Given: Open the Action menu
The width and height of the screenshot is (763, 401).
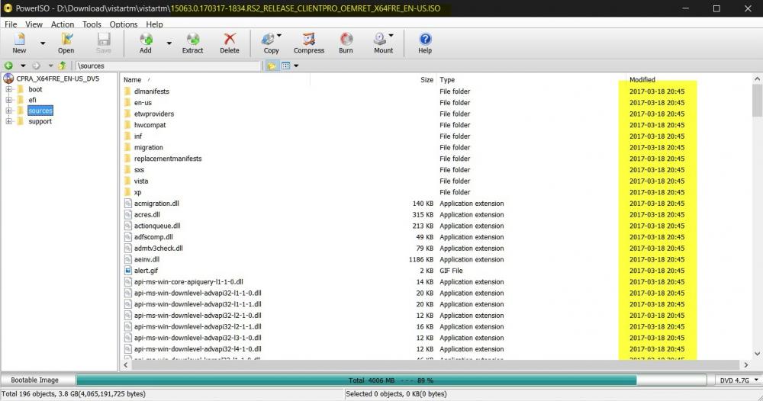Looking at the screenshot, I should pyautogui.click(x=63, y=24).
